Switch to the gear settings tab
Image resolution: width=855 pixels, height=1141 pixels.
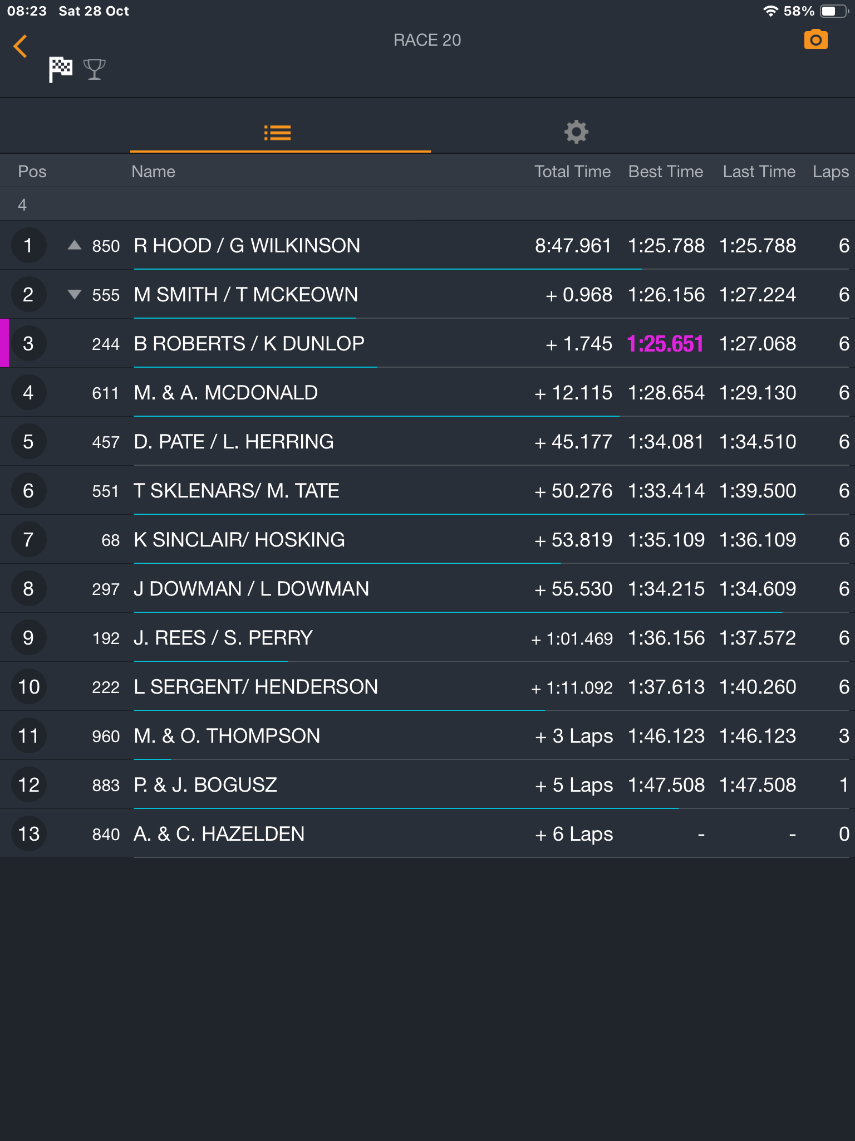576,132
